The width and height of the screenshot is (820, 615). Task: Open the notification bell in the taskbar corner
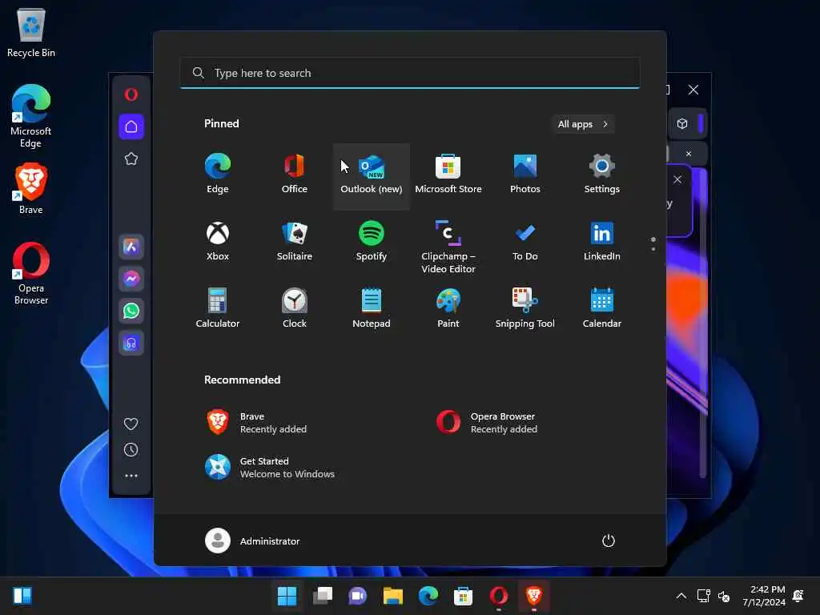pos(798,596)
